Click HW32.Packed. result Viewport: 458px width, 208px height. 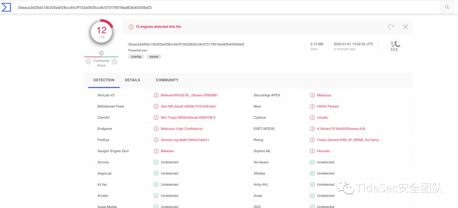click(328, 107)
